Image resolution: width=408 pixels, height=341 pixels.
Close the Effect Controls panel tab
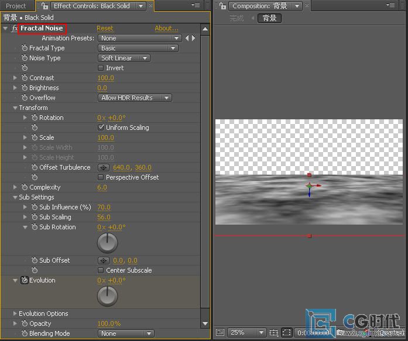(x=150, y=5)
